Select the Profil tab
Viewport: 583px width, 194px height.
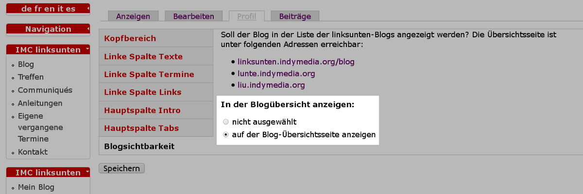(x=246, y=16)
